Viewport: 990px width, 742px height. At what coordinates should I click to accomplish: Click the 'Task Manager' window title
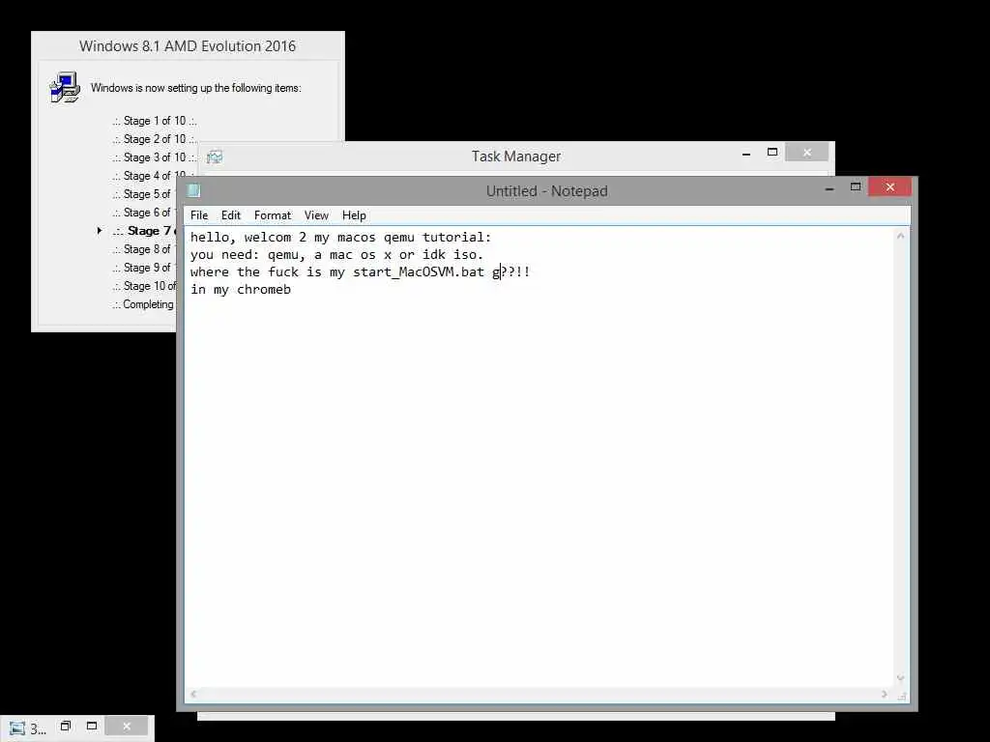click(x=516, y=156)
